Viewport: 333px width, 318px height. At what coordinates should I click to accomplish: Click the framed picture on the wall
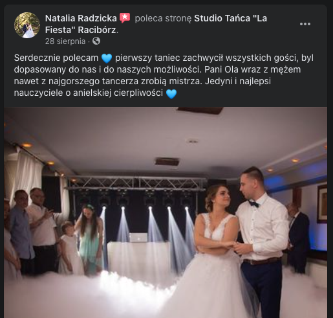pos(322,203)
